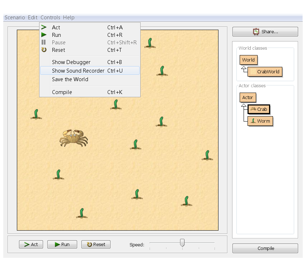Select the CrabWorld class box
The image size is (306, 261).
pyautogui.click(x=265, y=72)
